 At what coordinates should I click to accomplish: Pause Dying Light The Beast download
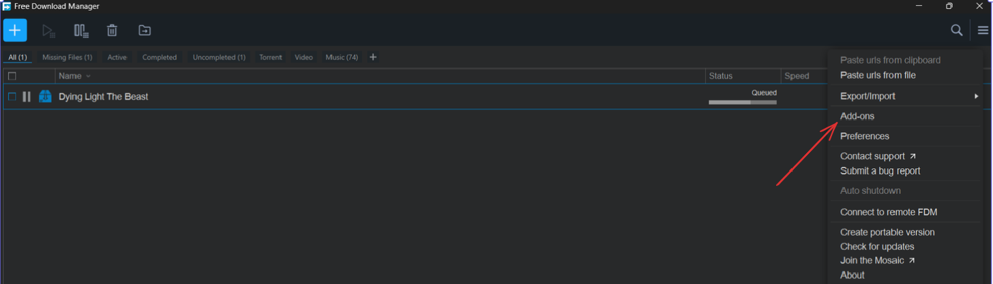[x=27, y=97]
